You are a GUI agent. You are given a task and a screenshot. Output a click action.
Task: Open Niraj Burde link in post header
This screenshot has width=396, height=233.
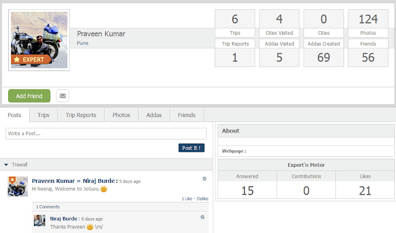pyautogui.click(x=99, y=181)
